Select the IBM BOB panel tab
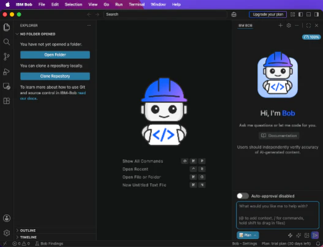323x247 pixels. pos(245,26)
